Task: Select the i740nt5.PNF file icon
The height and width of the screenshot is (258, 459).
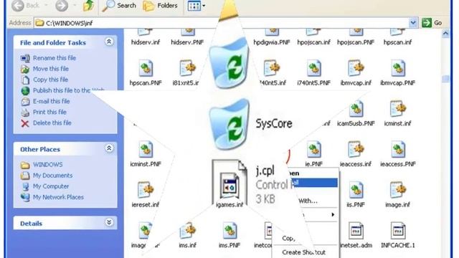Action: pyautogui.click(x=314, y=69)
